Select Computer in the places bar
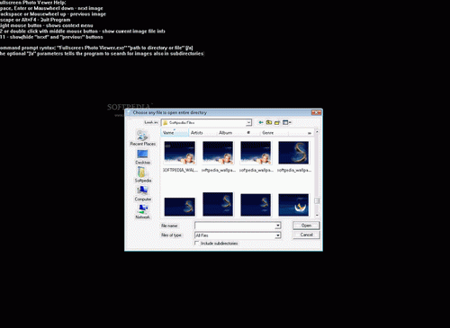The width and height of the screenshot is (450, 328). [x=142, y=193]
